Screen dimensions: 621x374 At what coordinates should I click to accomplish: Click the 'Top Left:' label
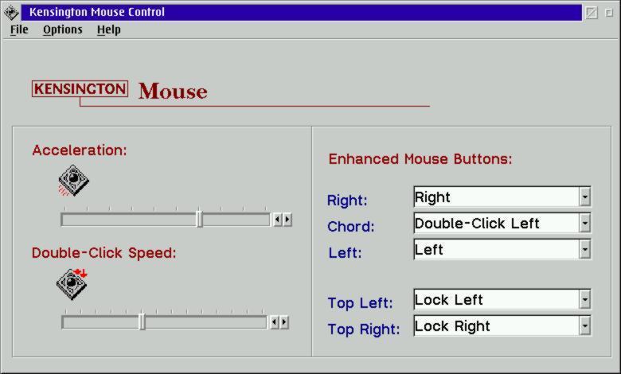pos(361,302)
